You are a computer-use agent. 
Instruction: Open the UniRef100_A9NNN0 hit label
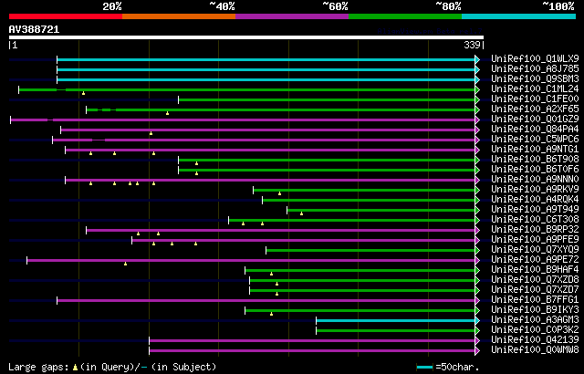535,180
